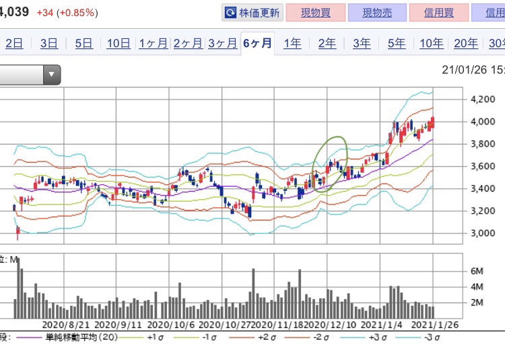Image resolution: width=505 pixels, height=357 pixels.
Task: Click the 2021/1/4 date label
Action: [381, 325]
